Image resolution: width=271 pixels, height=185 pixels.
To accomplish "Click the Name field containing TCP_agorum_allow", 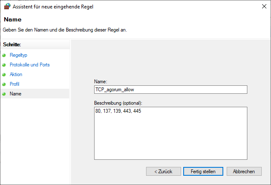I will [x=171, y=90].
